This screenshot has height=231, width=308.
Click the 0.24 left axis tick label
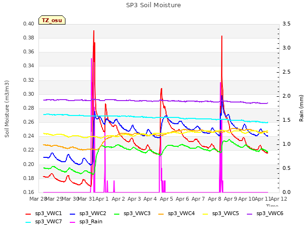(28, 136)
